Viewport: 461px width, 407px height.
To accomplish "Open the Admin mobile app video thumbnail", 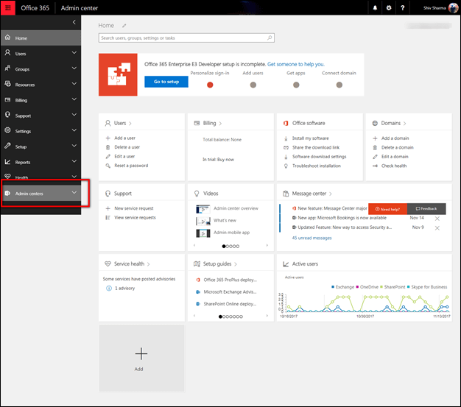I will pyautogui.click(x=203, y=233).
